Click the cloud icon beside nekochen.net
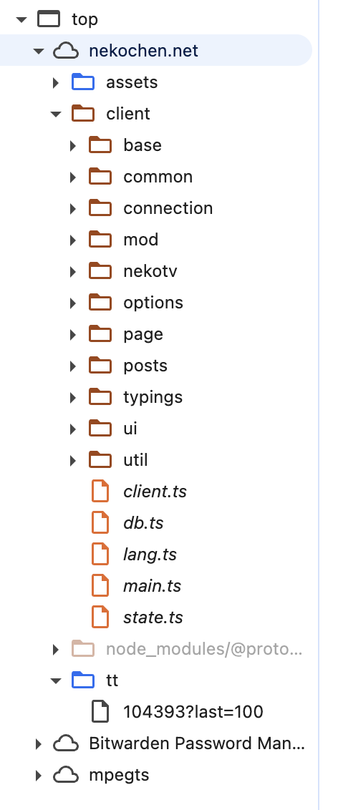 tap(66, 51)
